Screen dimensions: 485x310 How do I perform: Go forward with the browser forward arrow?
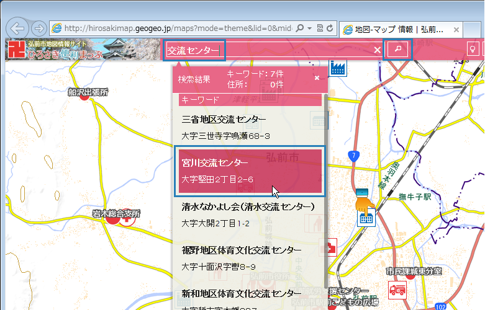[x=39, y=29]
